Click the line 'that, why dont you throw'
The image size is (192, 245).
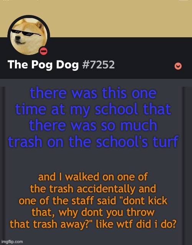93,212
